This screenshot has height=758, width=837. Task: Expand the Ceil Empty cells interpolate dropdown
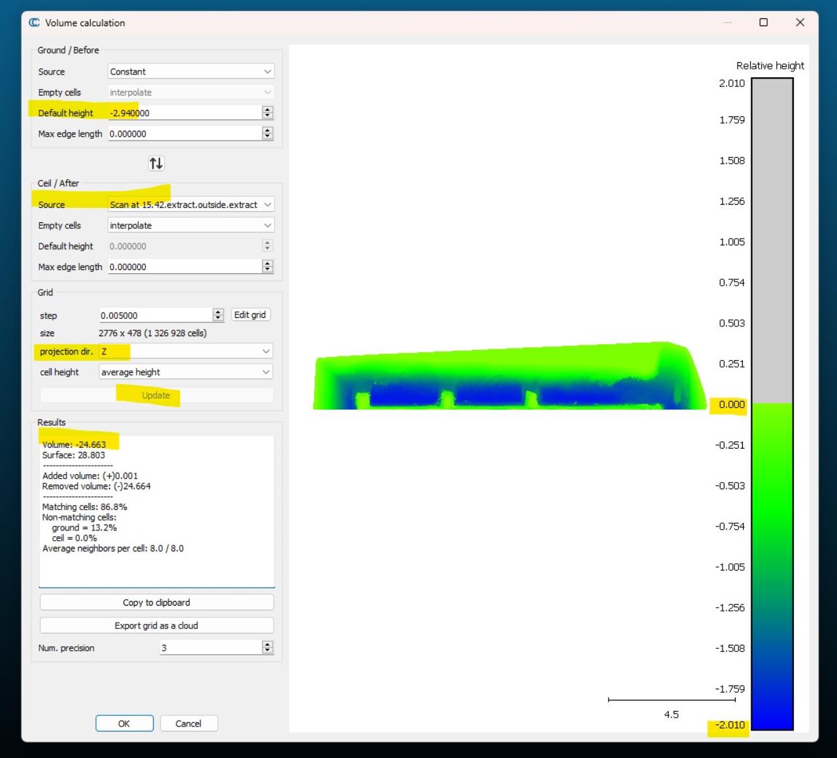pyautogui.click(x=190, y=226)
